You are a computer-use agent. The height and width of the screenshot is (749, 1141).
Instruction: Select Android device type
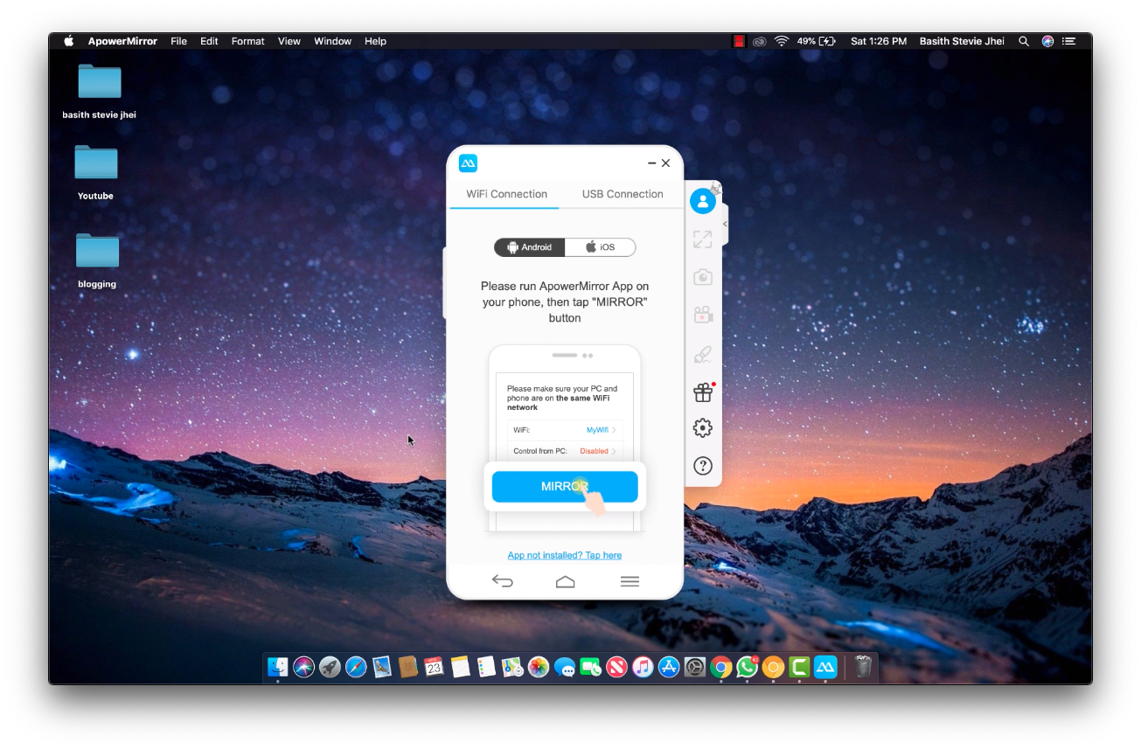[530, 247]
